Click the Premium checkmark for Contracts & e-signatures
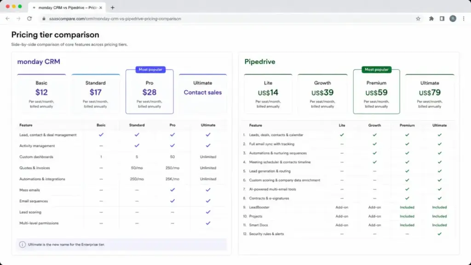The width and height of the screenshot is (471, 265). pos(407,198)
